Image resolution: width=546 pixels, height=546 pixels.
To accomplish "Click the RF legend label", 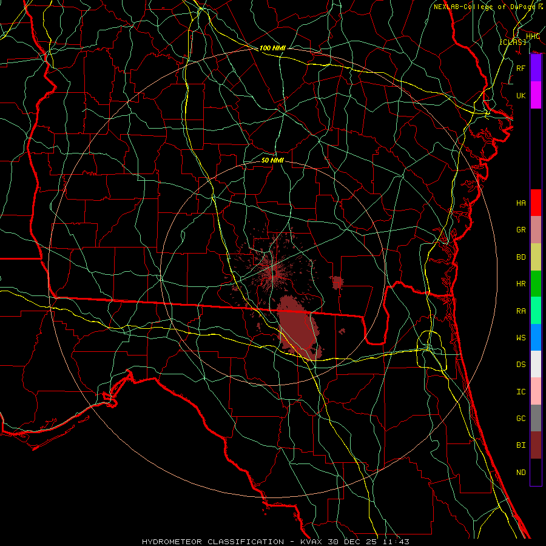I will [x=521, y=68].
